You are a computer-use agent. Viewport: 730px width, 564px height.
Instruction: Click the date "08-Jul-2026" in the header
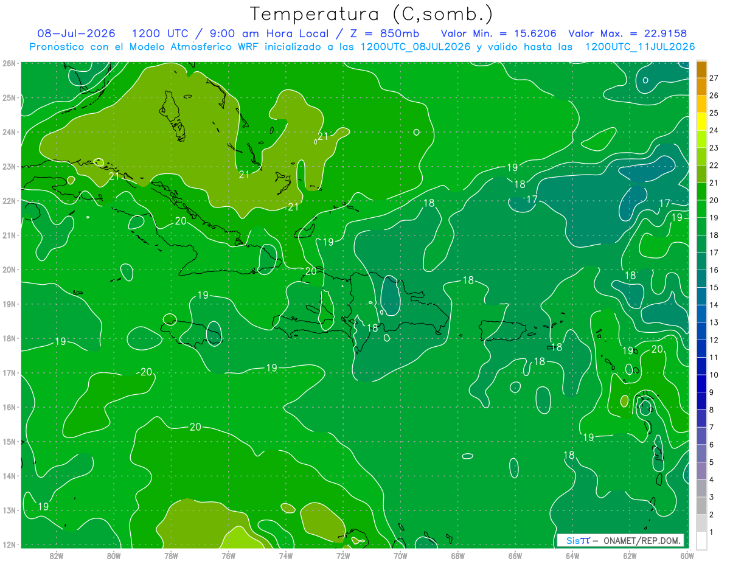point(77,33)
